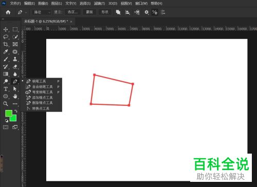The height and width of the screenshot is (187, 257).
Task: Select the Frame tool
Action: pyautogui.click(x=15, y=44)
